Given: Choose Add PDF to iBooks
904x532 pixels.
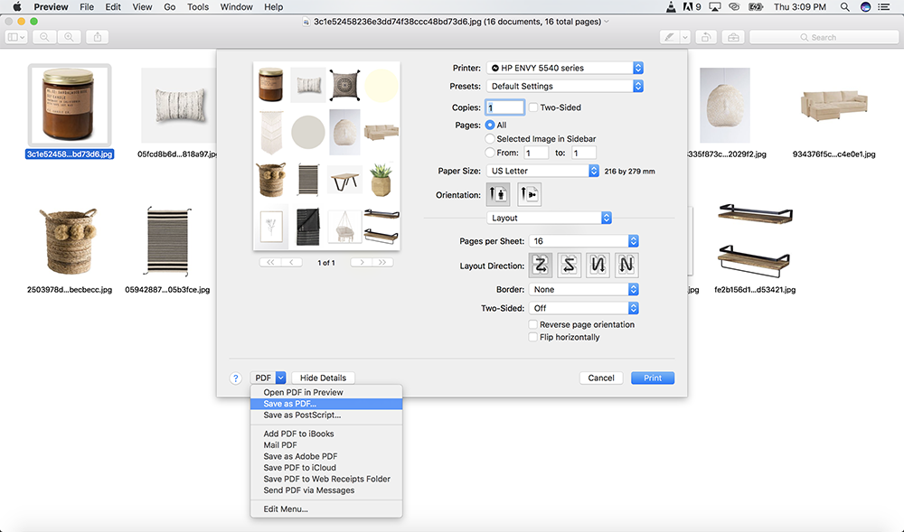Looking at the screenshot, I should tap(326, 434).
